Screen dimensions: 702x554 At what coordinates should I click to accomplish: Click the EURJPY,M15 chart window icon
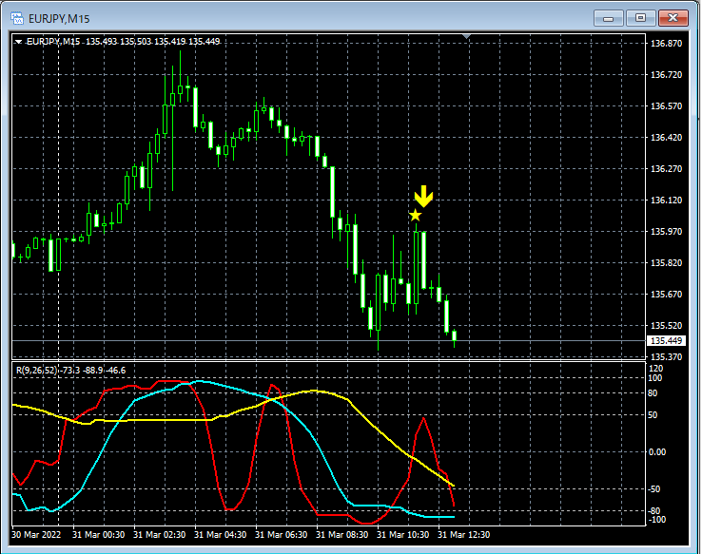tap(17, 18)
